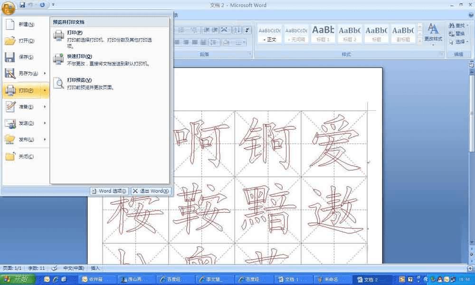The width and height of the screenshot is (475, 285).
Task: Expand the styles gallery More arrow
Action: point(420,40)
